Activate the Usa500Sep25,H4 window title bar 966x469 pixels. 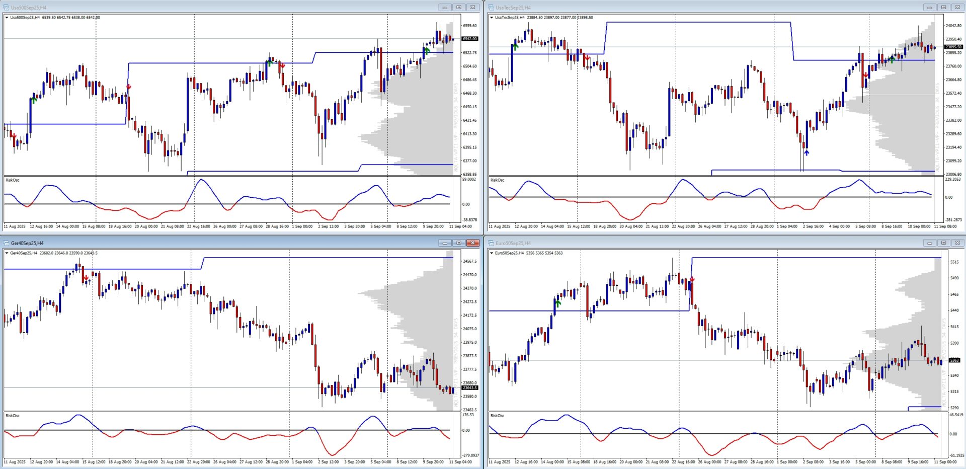pyautogui.click(x=201, y=8)
